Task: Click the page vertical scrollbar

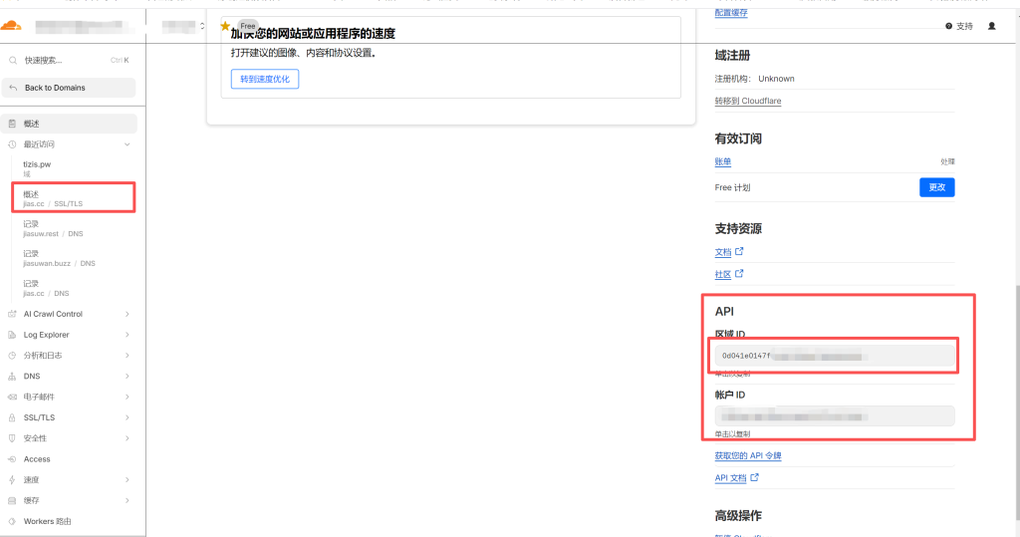Action: pos(1016,403)
